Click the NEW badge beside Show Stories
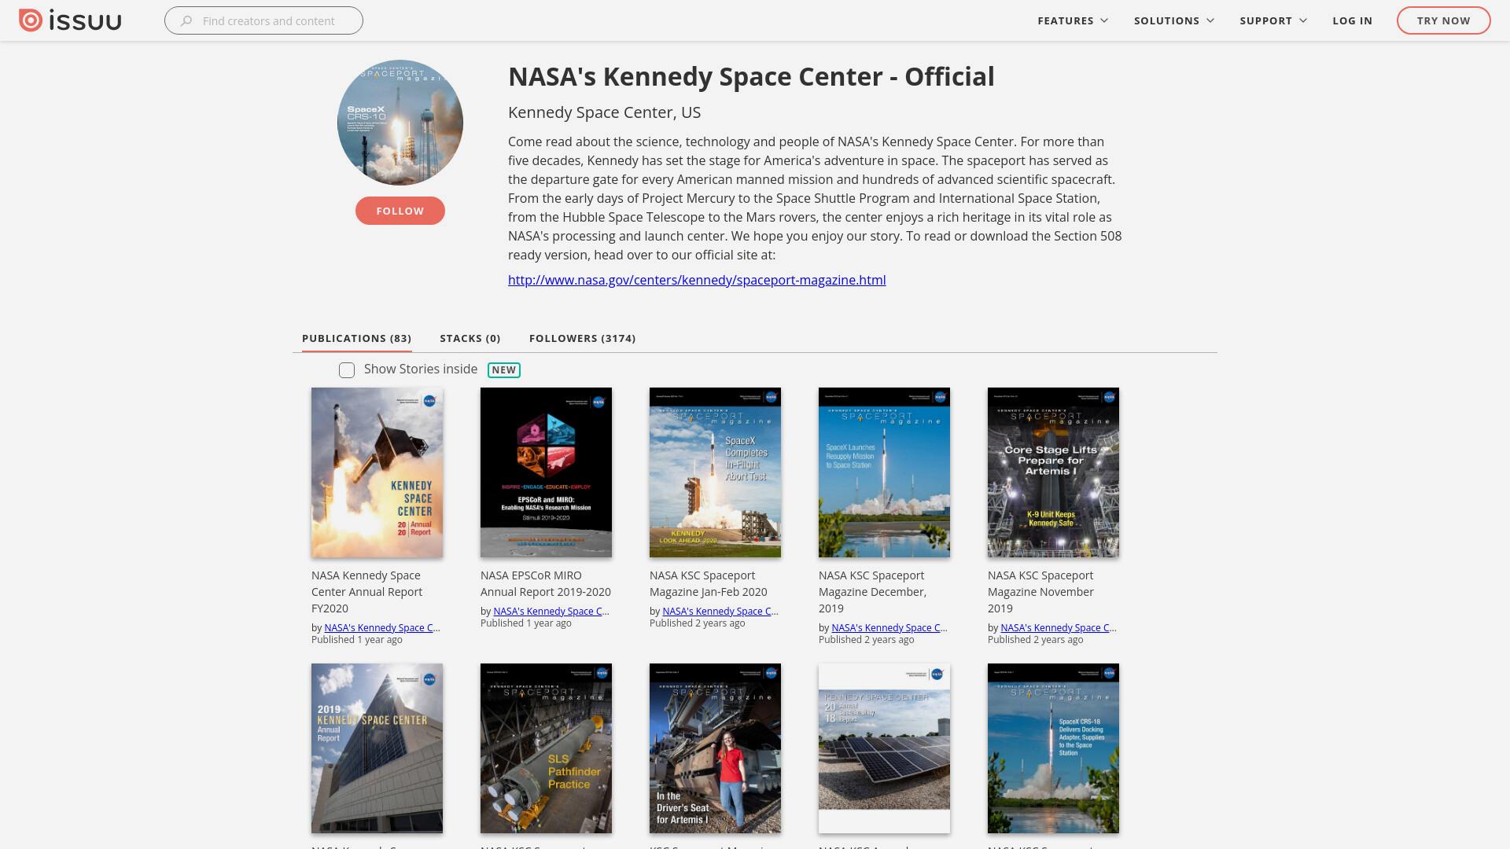The width and height of the screenshot is (1510, 849). (x=503, y=370)
